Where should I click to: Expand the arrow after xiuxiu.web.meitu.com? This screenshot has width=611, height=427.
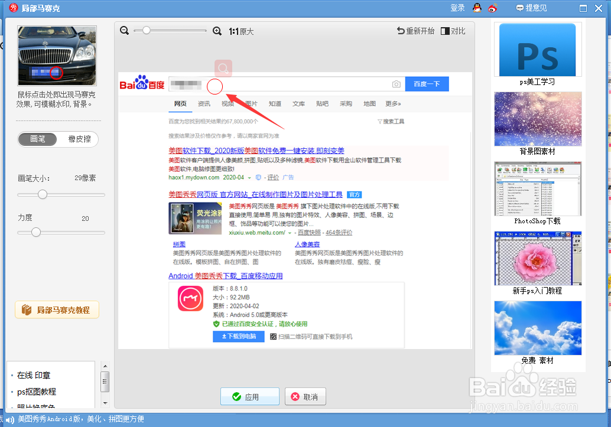[x=290, y=233]
